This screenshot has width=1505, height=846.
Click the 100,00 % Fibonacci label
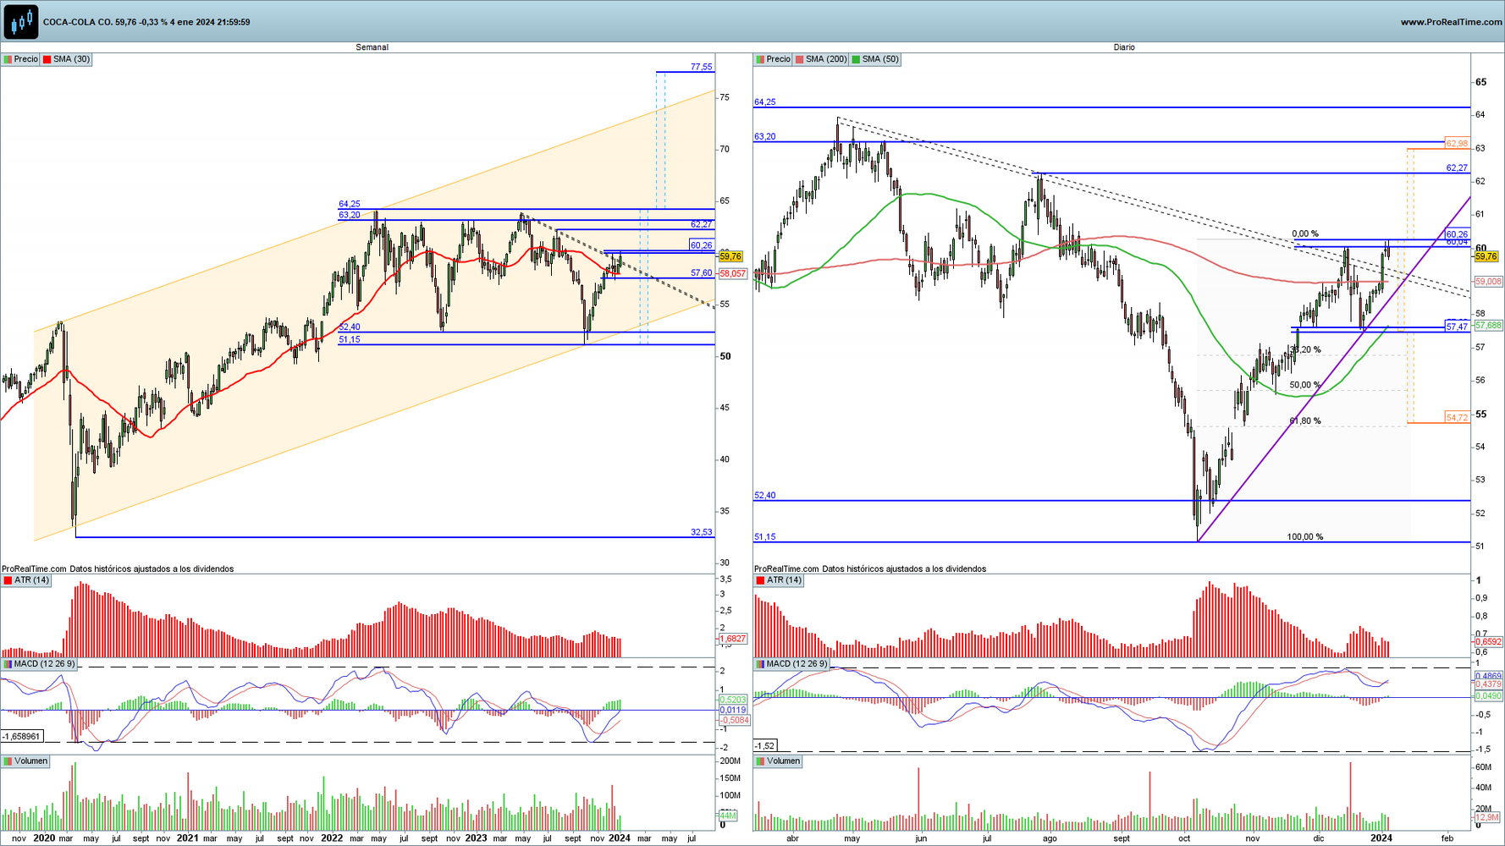[x=1304, y=536]
